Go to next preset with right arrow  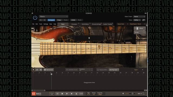[x=44, y=20]
